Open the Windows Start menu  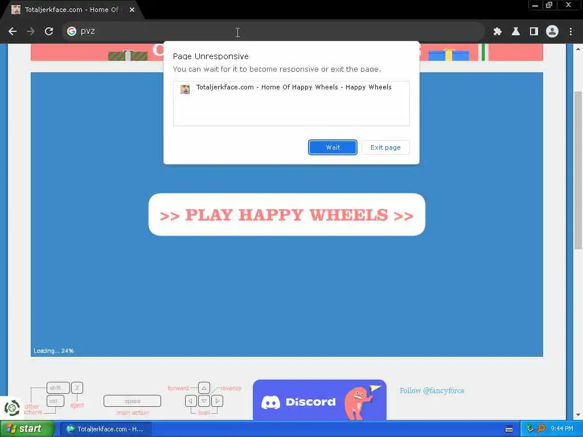(27, 429)
